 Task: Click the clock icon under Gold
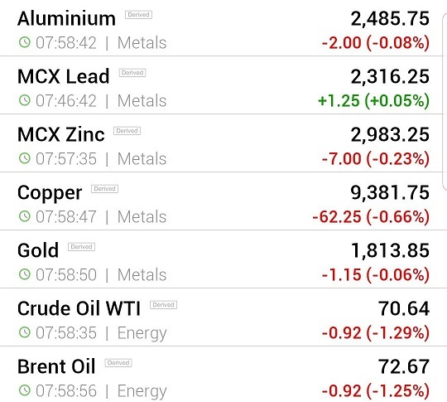[25, 274]
